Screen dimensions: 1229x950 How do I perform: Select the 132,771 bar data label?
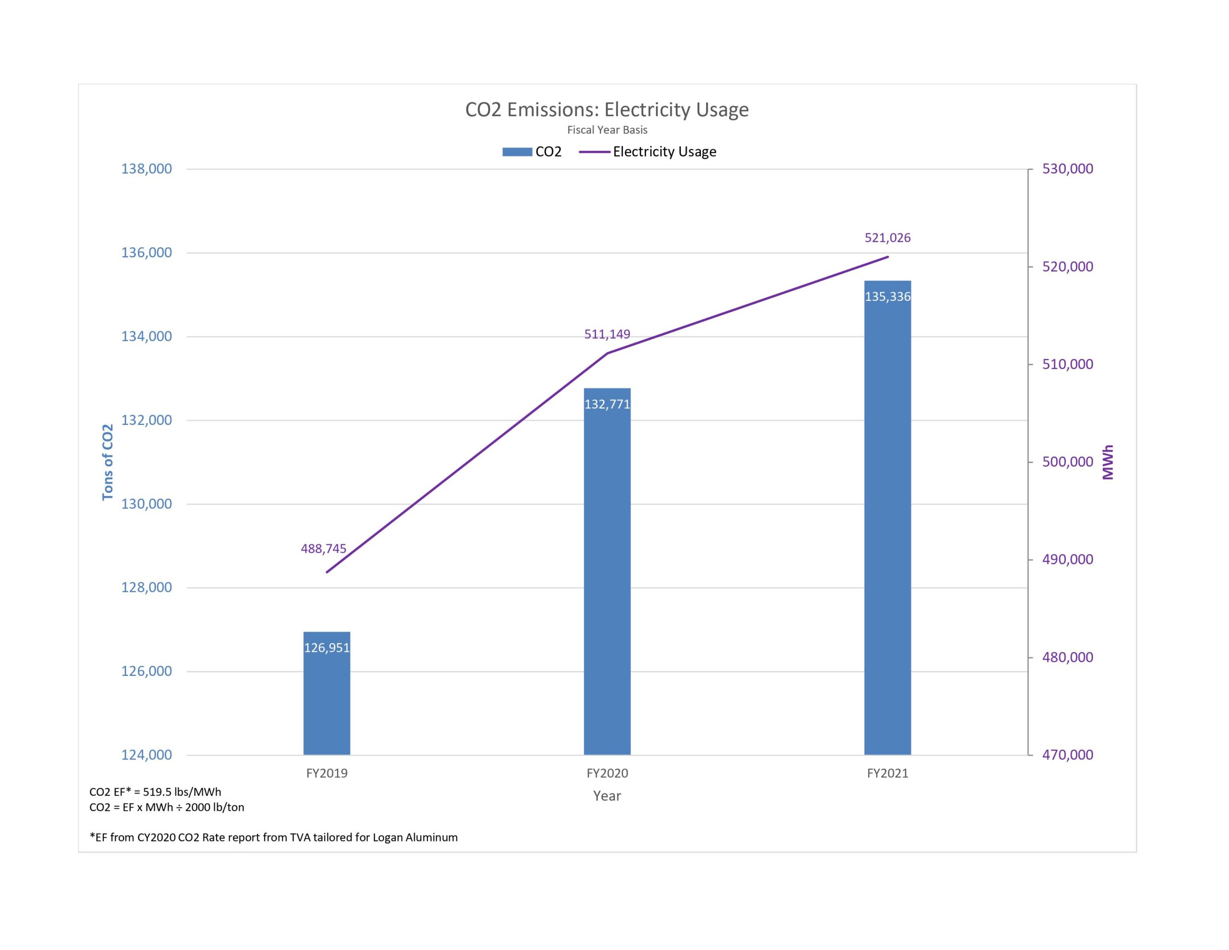tap(607, 404)
